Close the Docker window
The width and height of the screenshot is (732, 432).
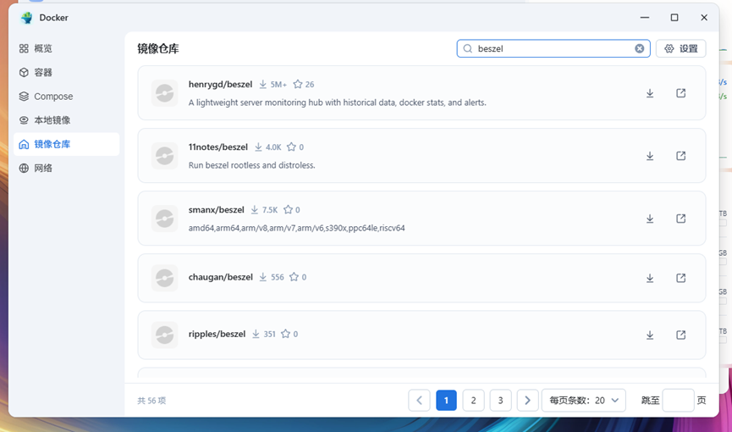pos(704,18)
